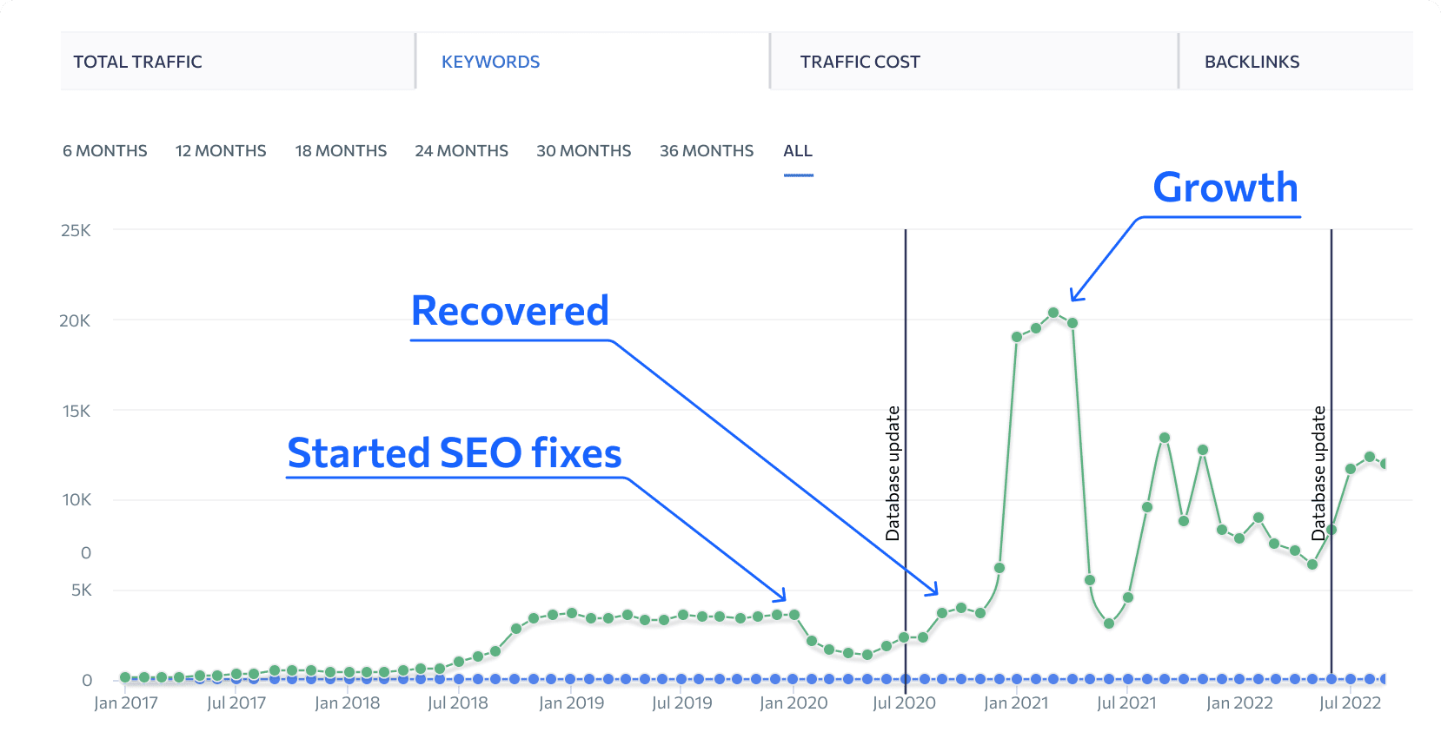The width and height of the screenshot is (1441, 752).
Task: Click the ALL time range option
Action: pyautogui.click(x=797, y=150)
